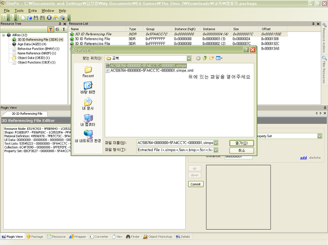
Task: Go to 바탕 화면 desktop shortcut
Action: coord(88,88)
